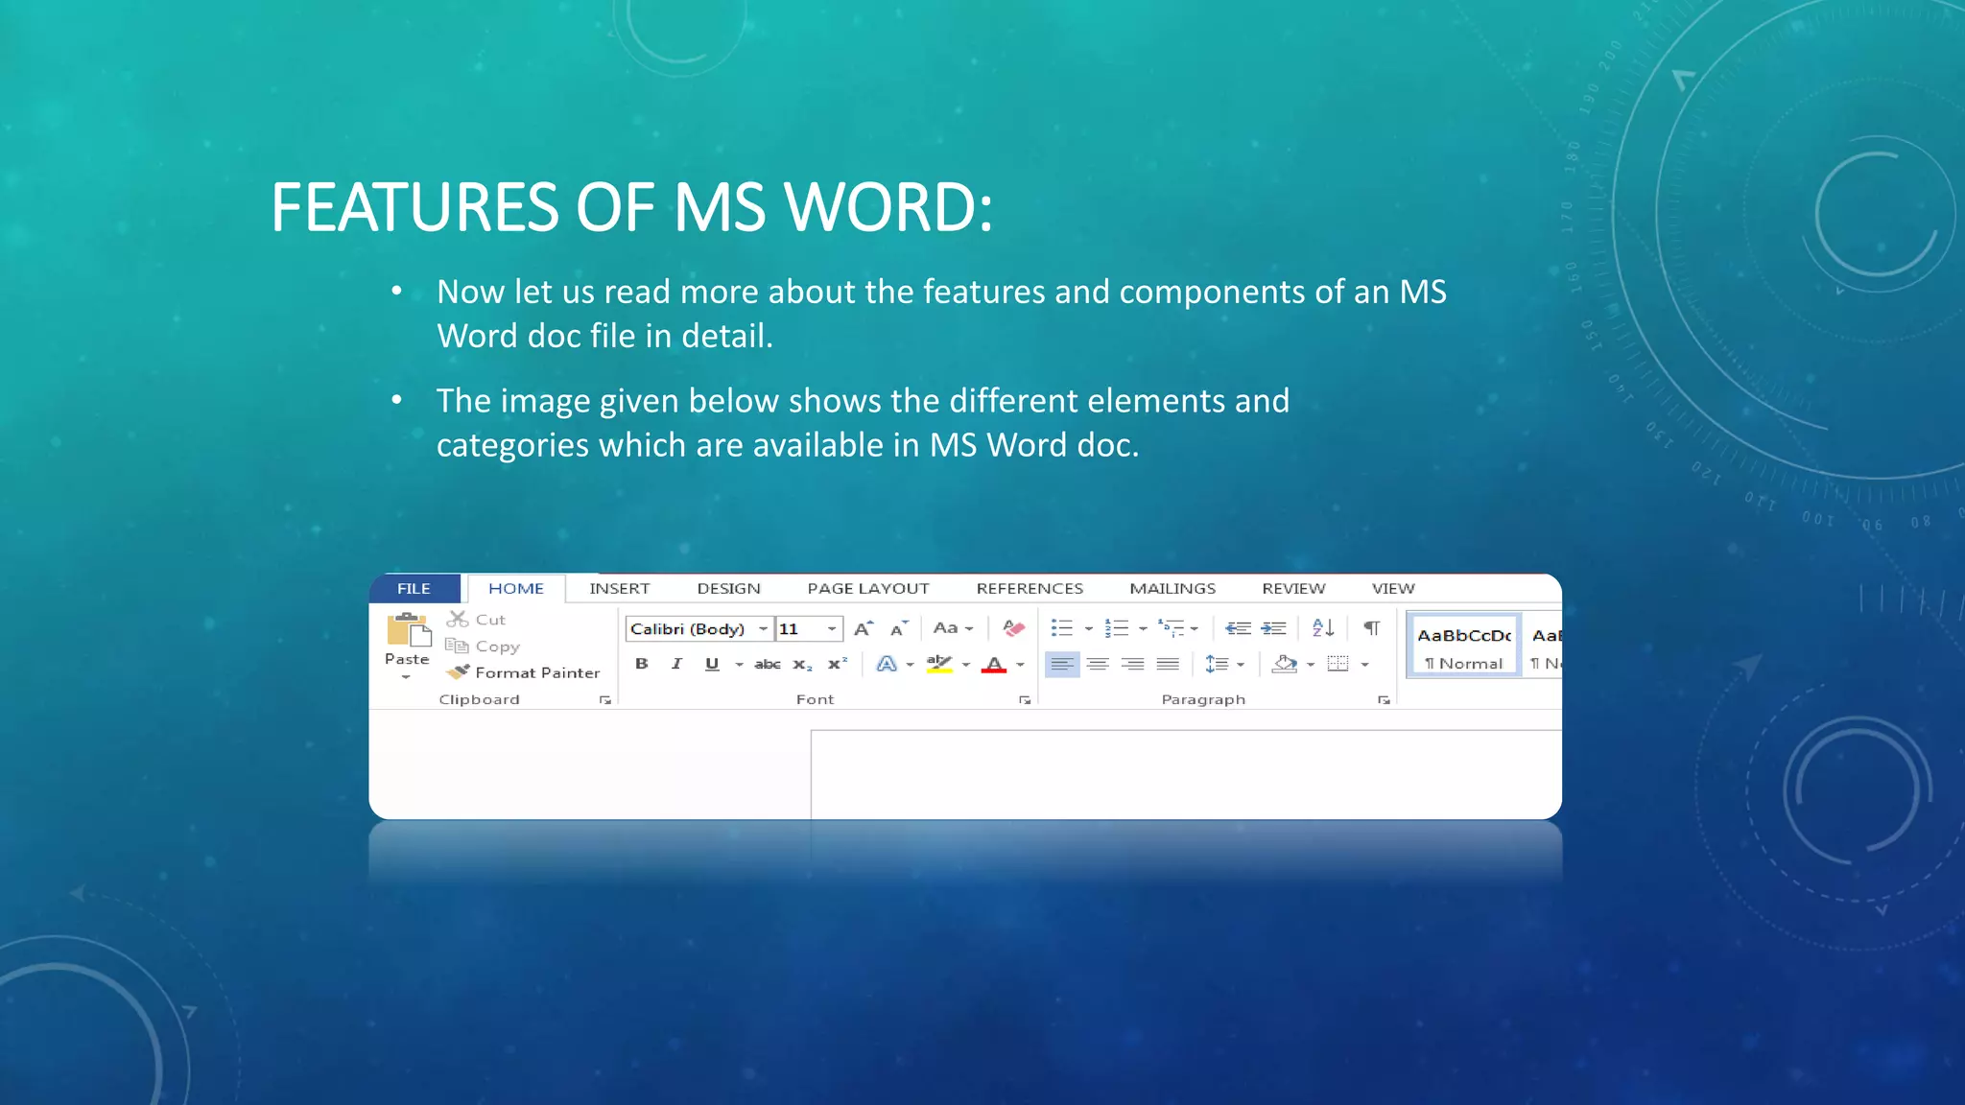Open the PAGE LAYOUT tab

click(x=867, y=588)
